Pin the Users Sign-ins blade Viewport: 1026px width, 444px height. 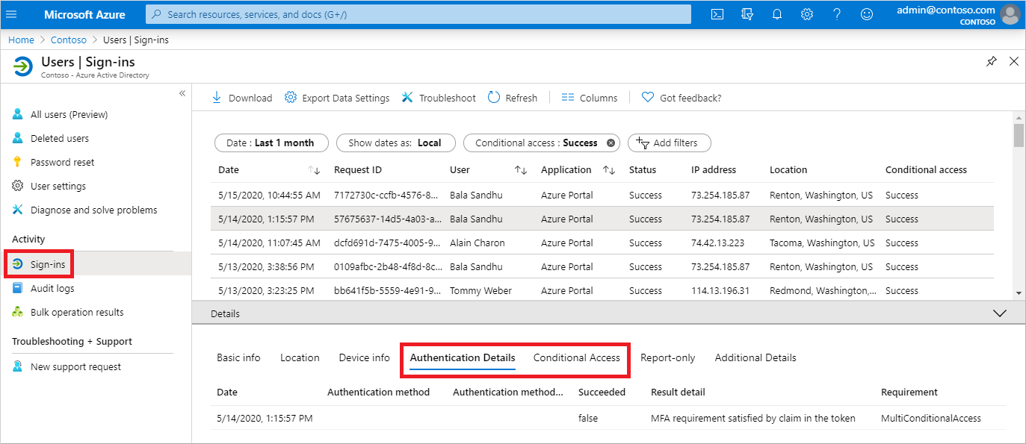pyautogui.click(x=992, y=61)
